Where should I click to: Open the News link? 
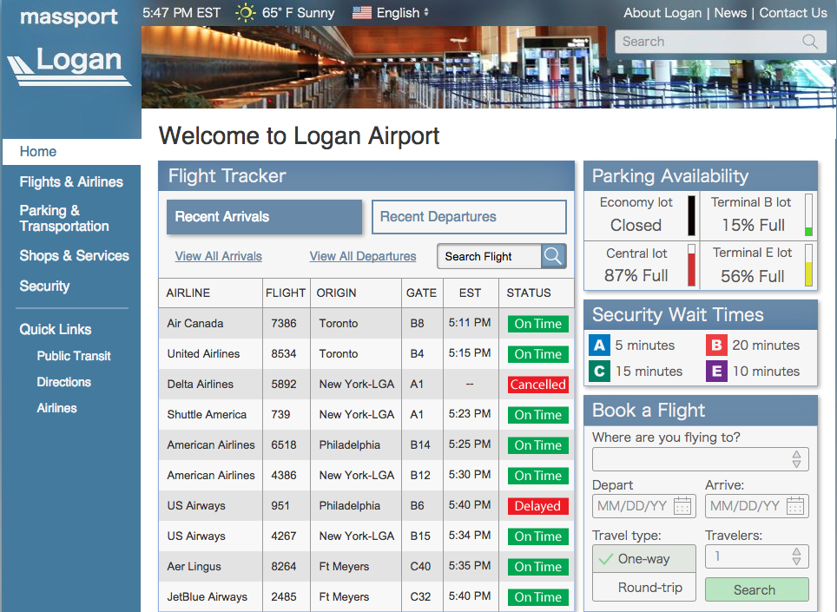click(730, 13)
